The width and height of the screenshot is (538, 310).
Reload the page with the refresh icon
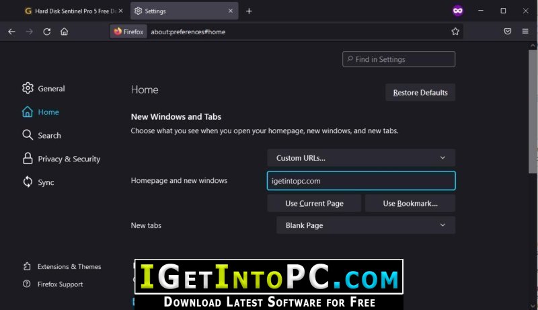coord(47,32)
